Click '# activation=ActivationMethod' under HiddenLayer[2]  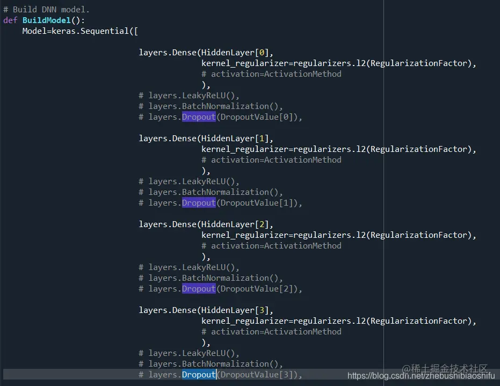[x=271, y=246]
